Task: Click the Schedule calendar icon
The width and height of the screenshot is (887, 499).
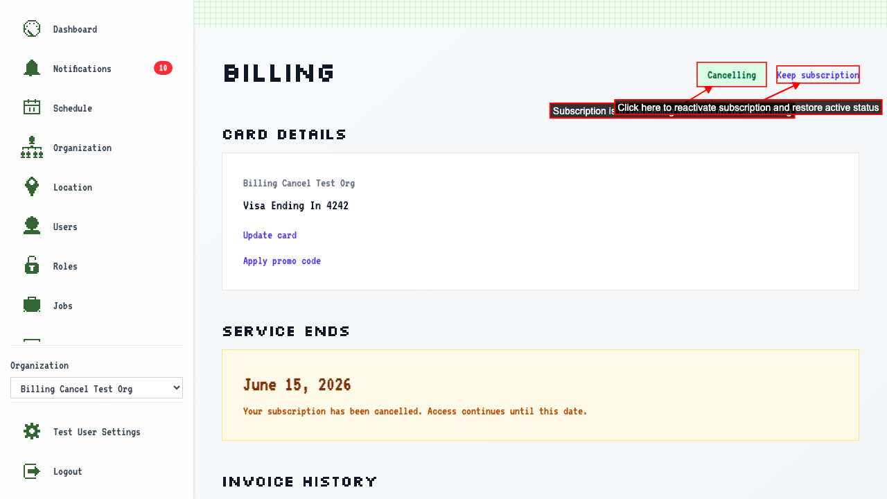Action: (x=32, y=108)
